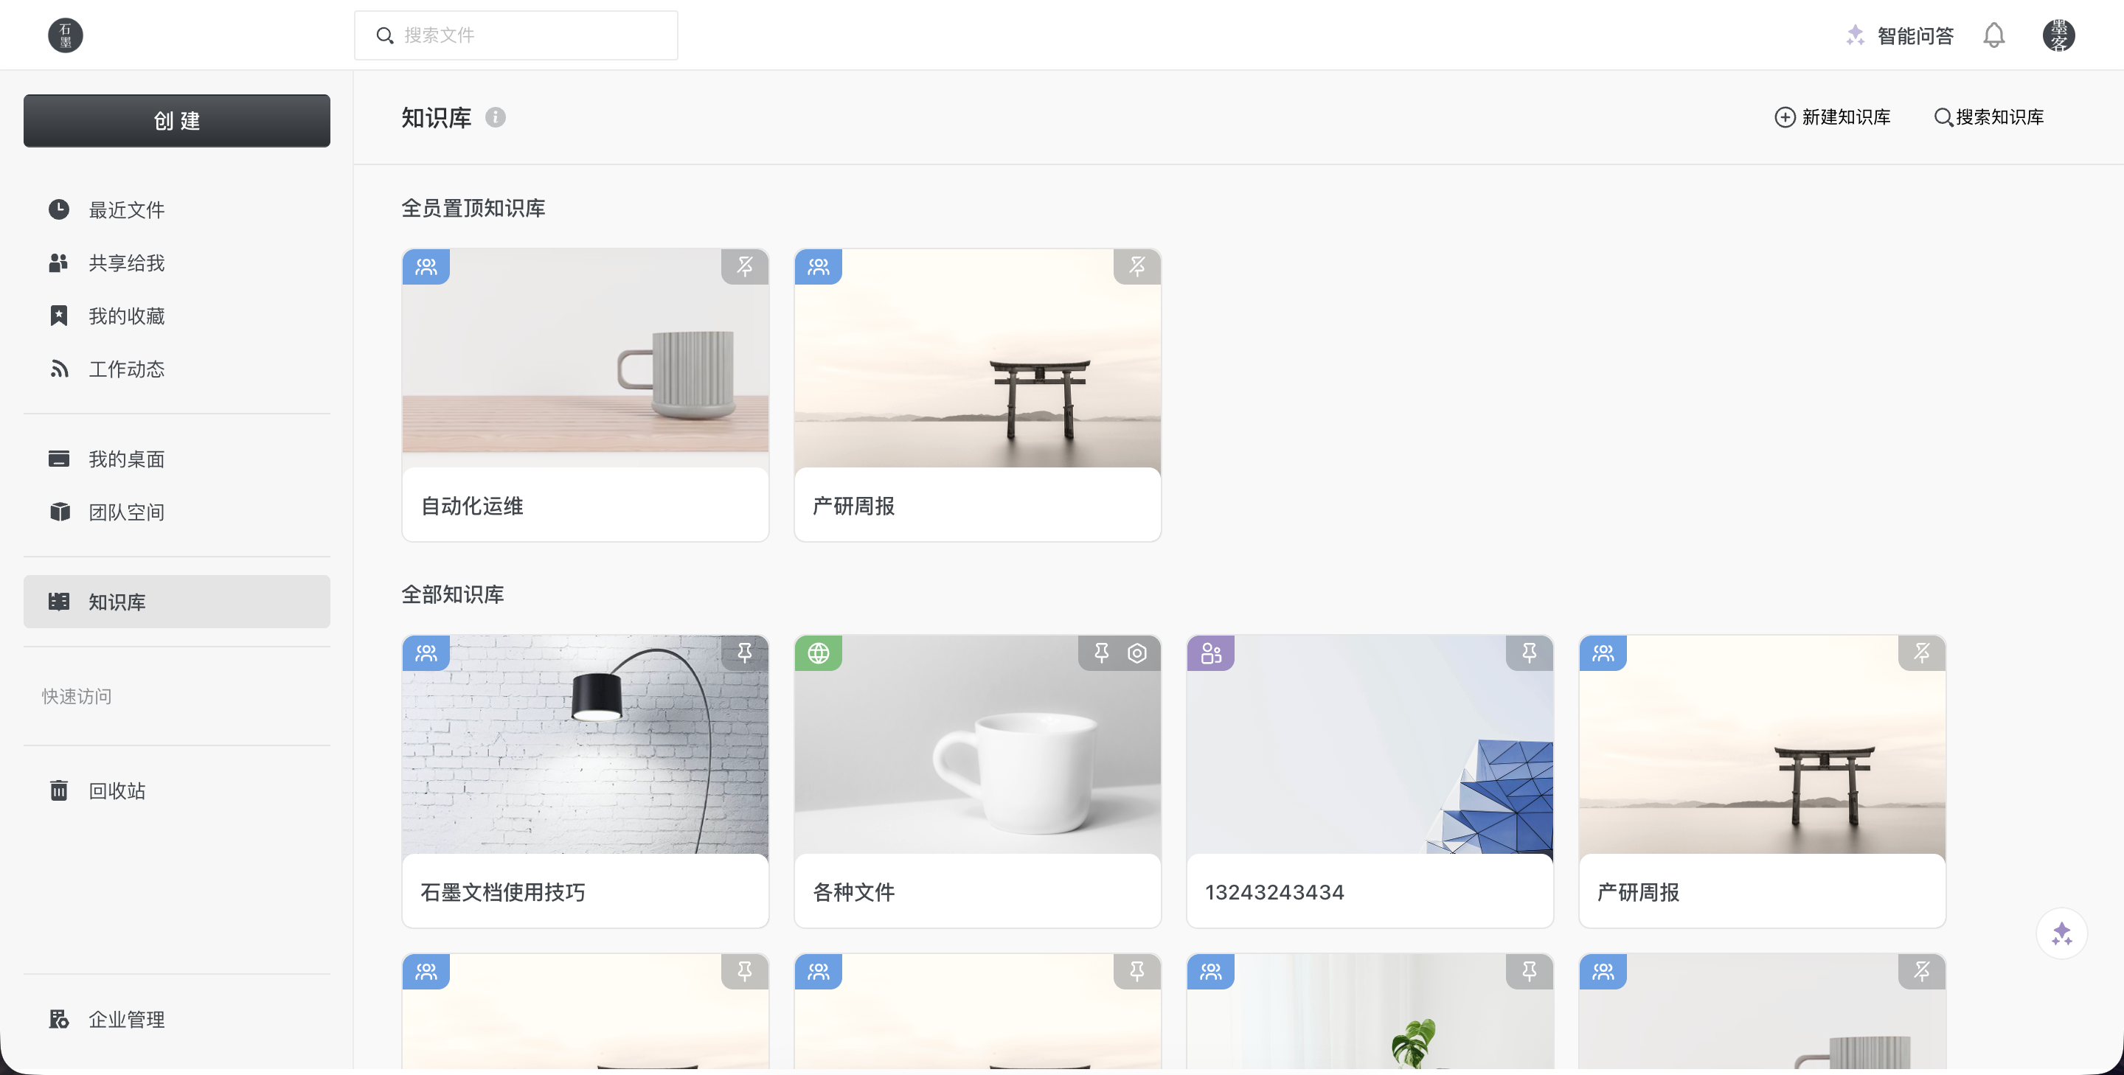Click the Shimo logo at top left
The height and width of the screenshot is (1075, 2124).
65,35
